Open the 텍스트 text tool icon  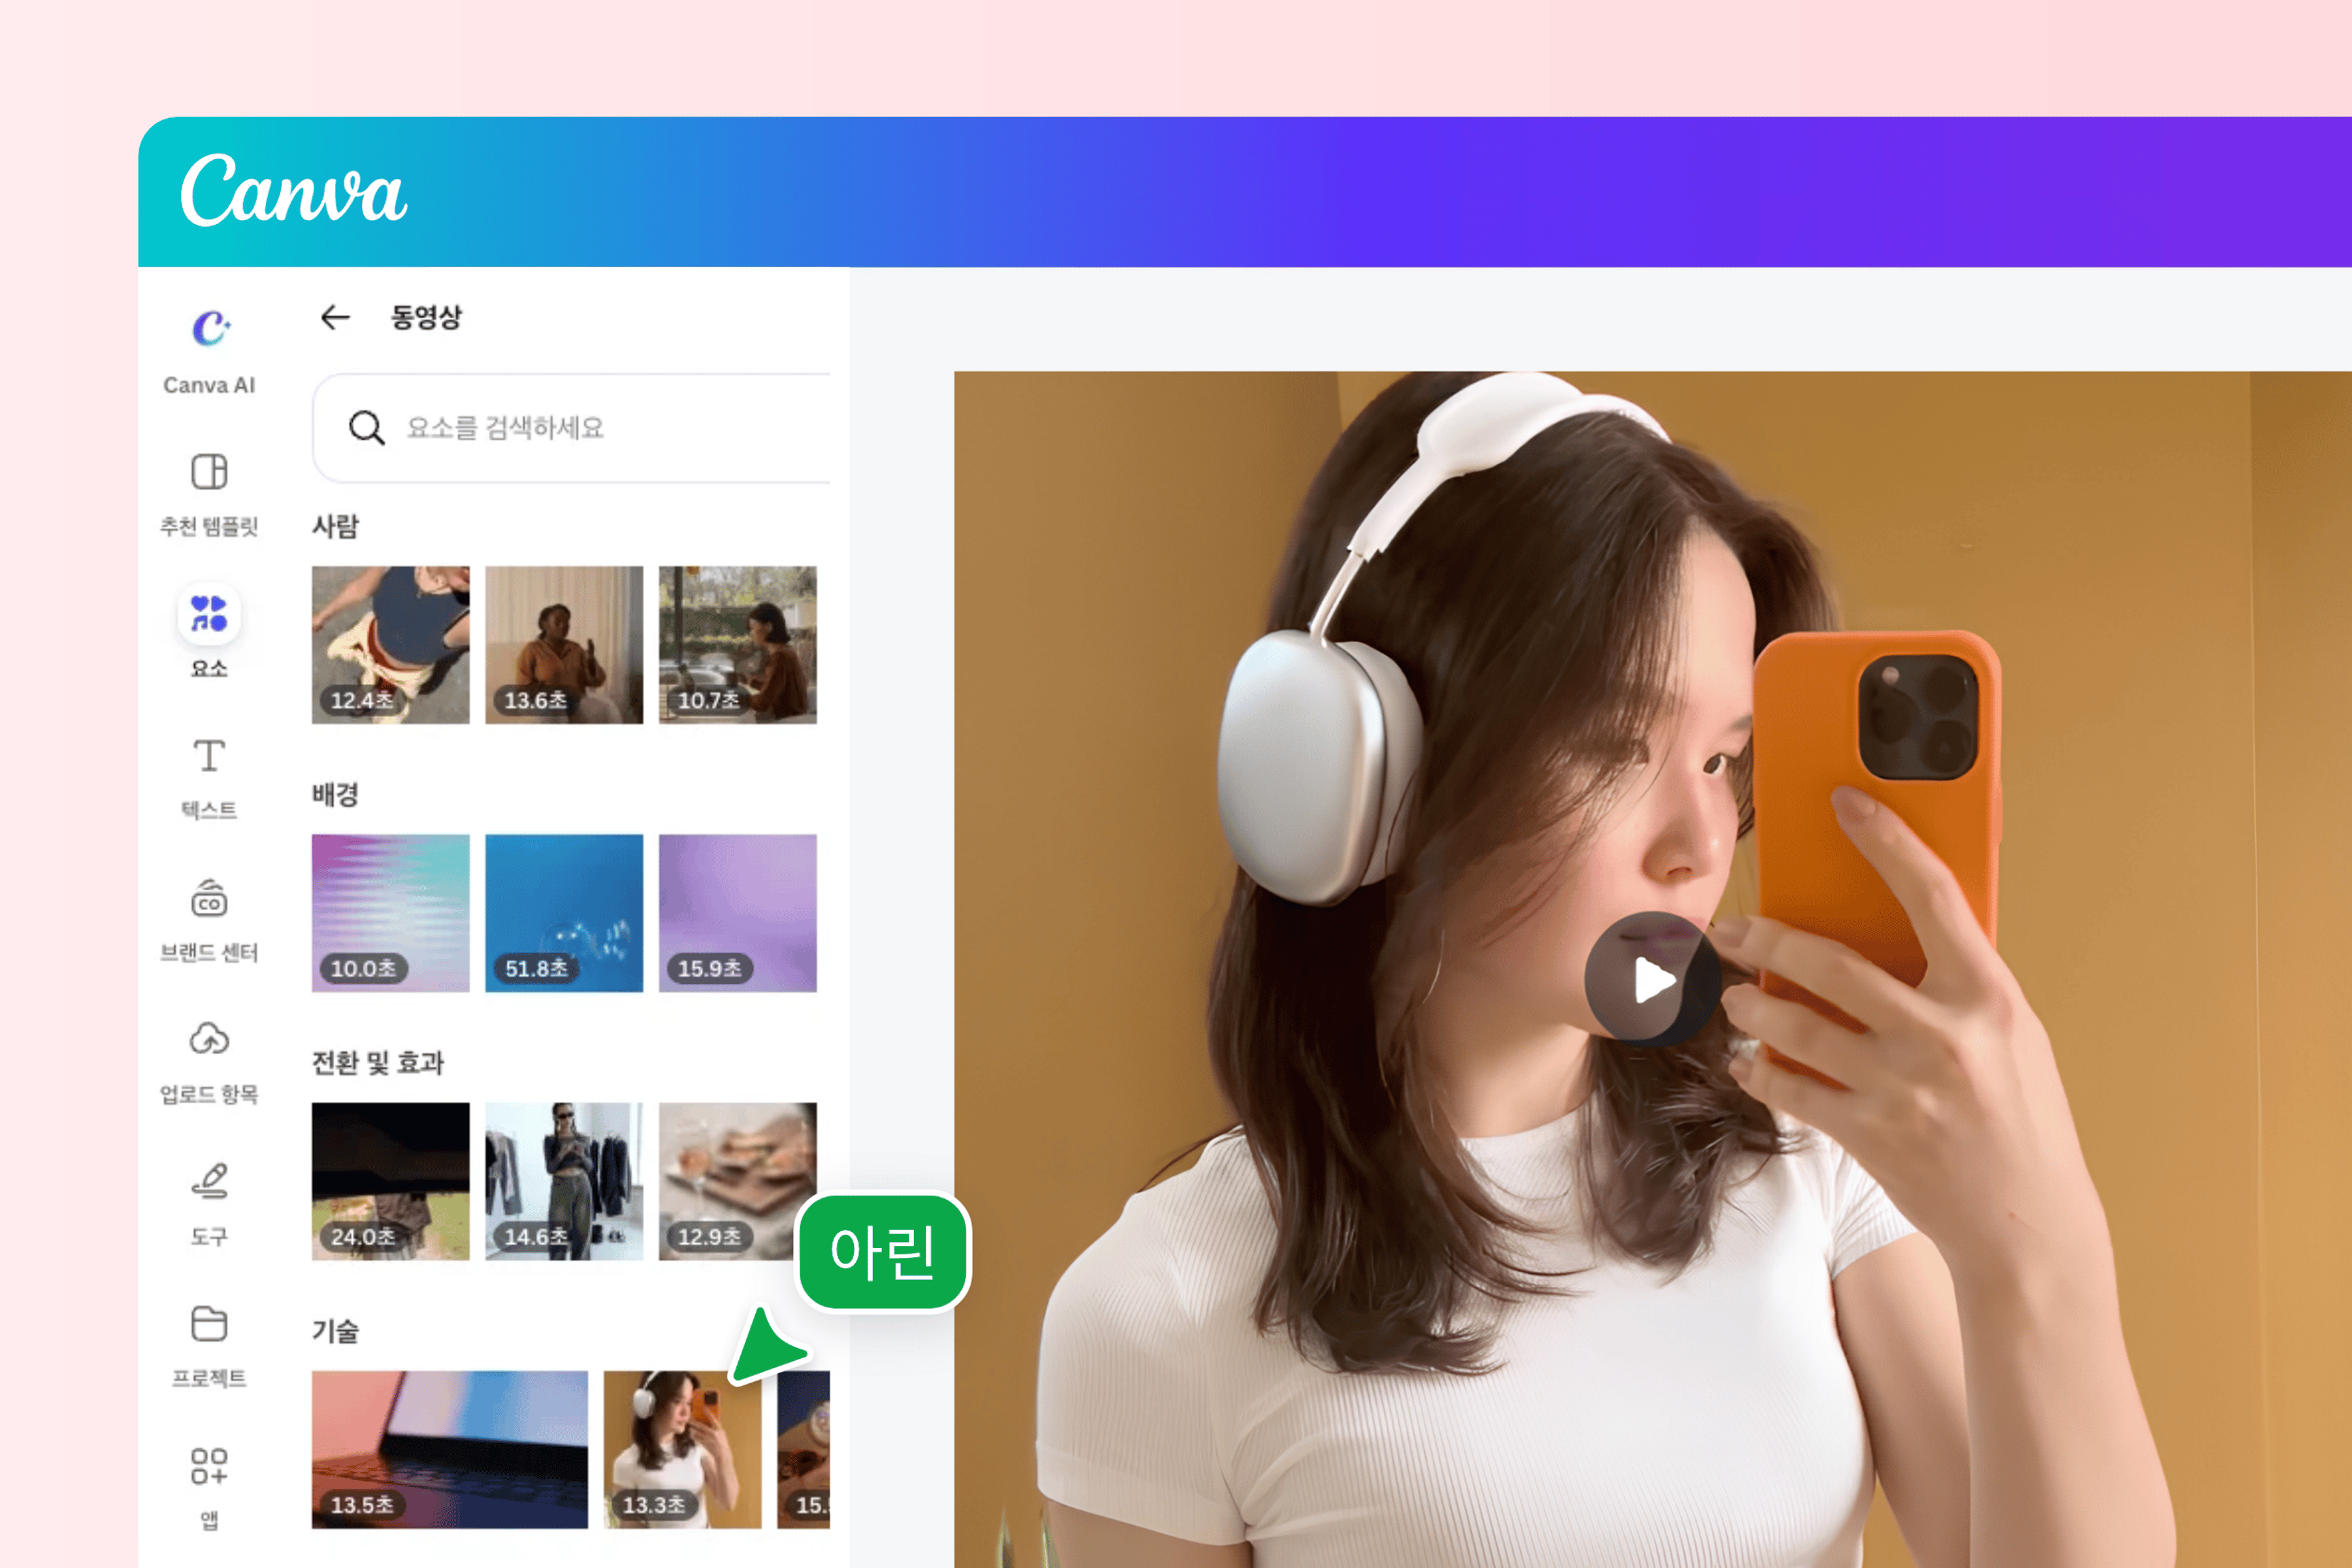(209, 755)
